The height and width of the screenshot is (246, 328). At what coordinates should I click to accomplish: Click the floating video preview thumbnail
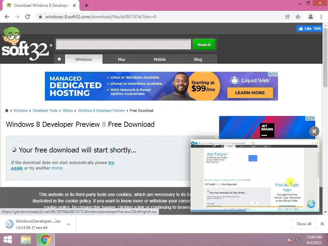pyautogui.click(x=255, y=176)
